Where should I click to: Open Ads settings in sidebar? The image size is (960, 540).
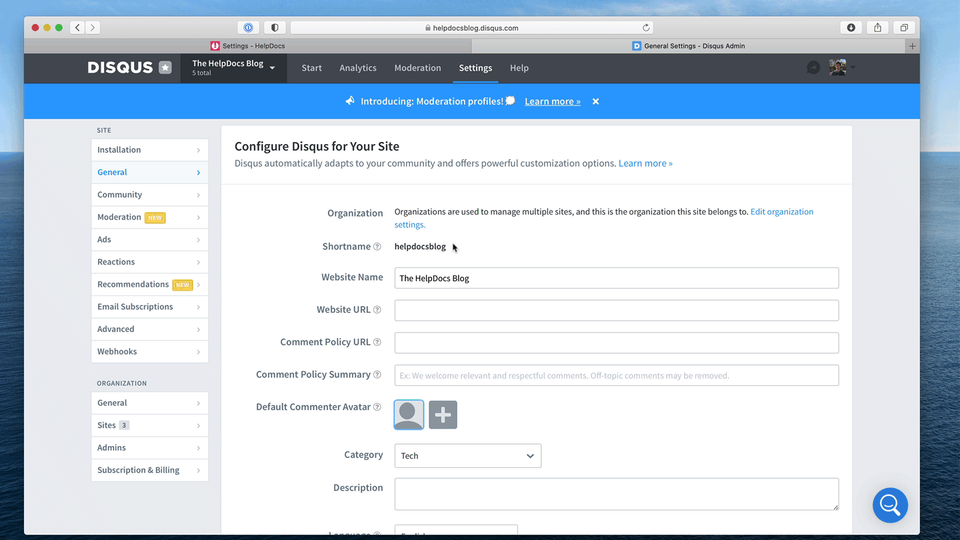click(x=149, y=240)
